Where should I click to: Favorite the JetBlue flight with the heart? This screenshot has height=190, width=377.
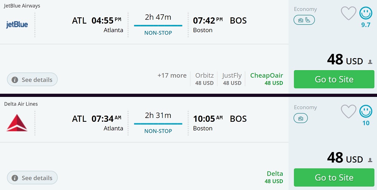348,14
